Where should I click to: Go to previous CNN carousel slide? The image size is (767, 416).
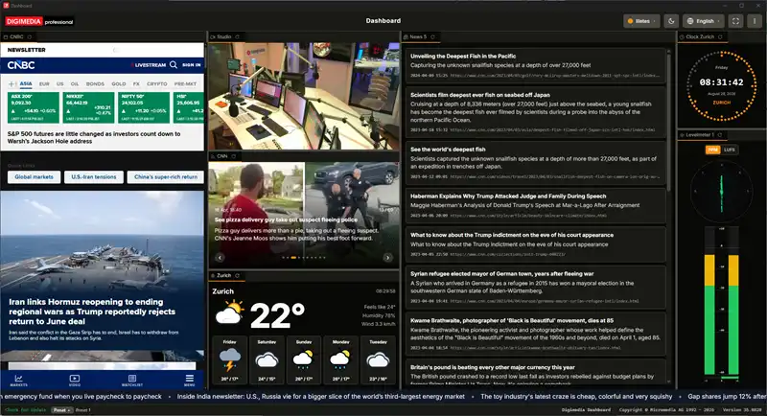point(221,257)
